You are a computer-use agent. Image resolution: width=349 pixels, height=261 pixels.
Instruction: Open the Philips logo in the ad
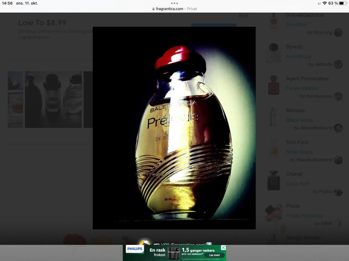pos(135,249)
